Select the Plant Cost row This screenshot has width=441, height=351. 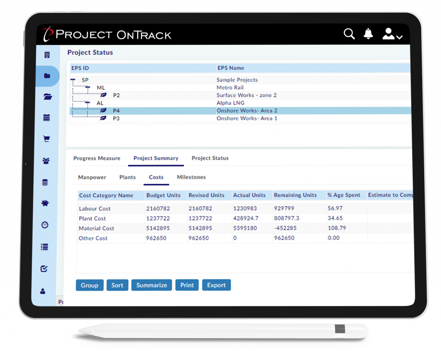point(245,218)
